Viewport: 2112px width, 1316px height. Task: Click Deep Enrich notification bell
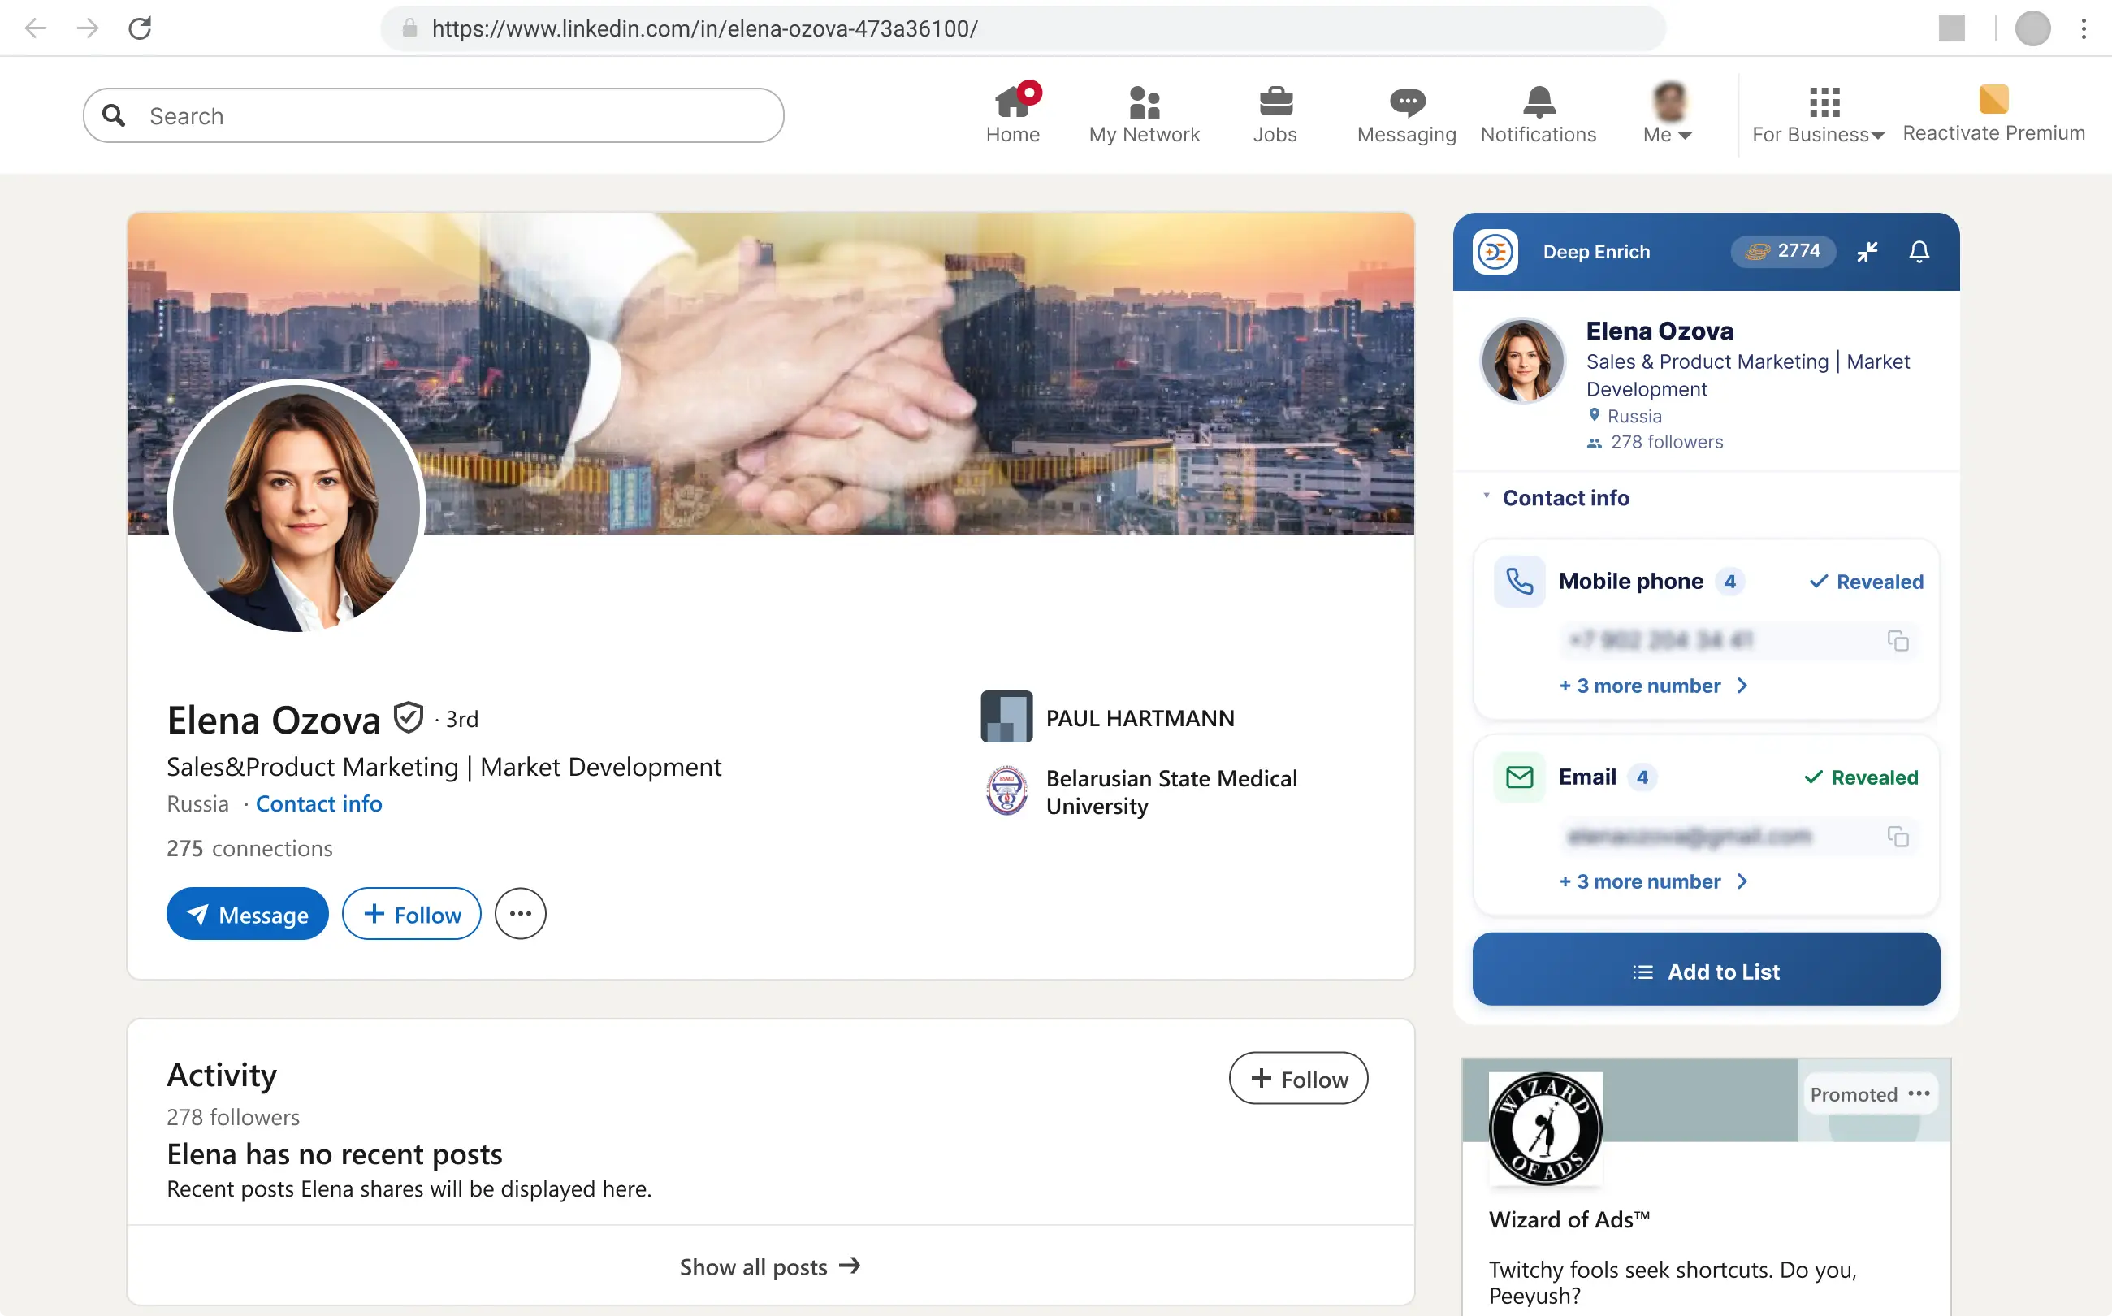tap(1919, 252)
